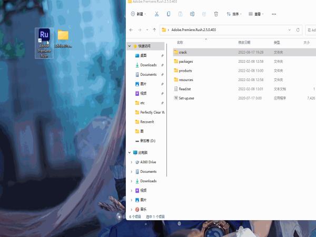Viewport: 316px width, 237px height.
Task: Go forward with the right arrow
Action: (140, 30)
